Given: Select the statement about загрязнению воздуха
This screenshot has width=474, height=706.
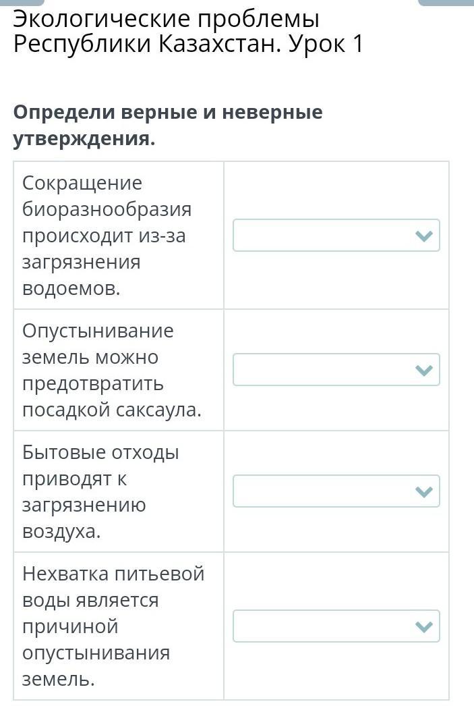Looking at the screenshot, I should click(100, 491).
